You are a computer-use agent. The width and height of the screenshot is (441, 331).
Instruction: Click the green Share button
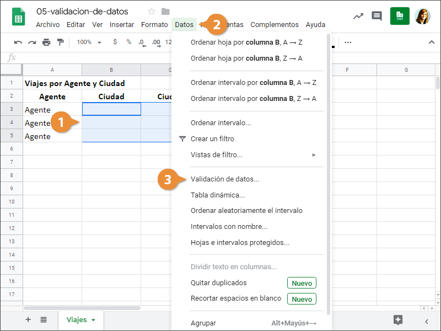400,16
